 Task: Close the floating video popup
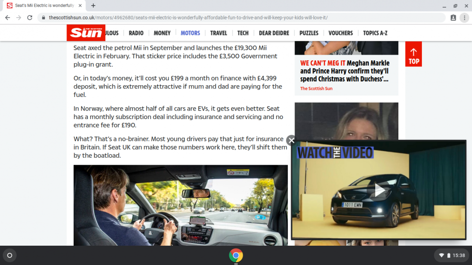[291, 140]
